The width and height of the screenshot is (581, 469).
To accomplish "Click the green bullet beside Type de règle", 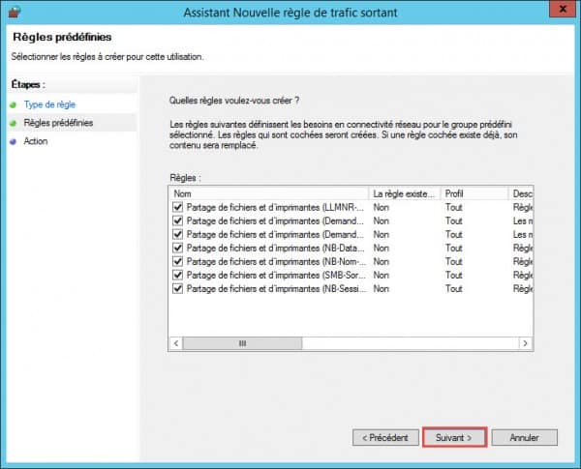I will tap(13, 104).
